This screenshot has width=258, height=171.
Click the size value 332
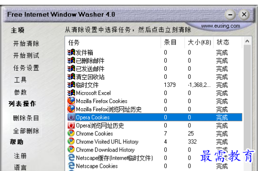tap(192, 142)
